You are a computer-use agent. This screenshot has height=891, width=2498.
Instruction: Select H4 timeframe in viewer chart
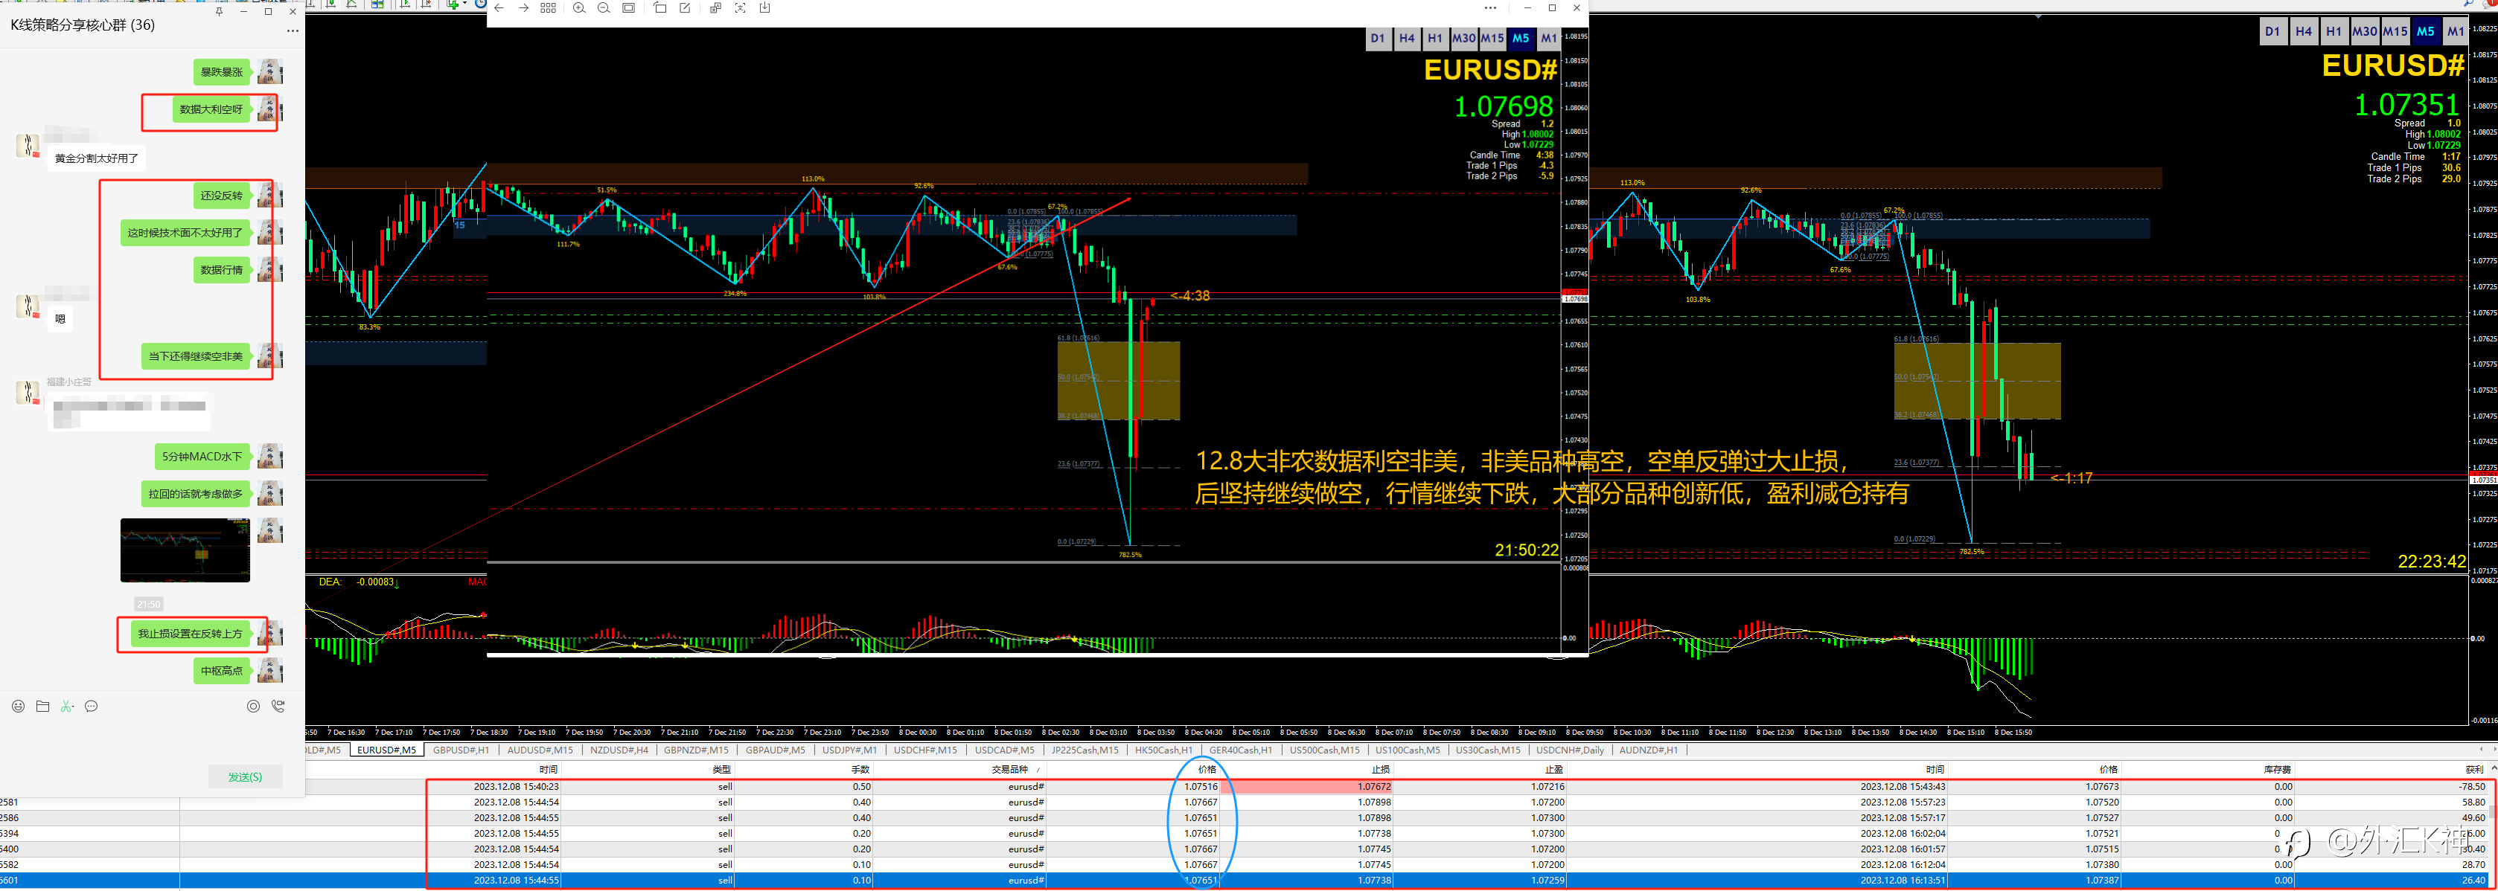tap(1407, 39)
